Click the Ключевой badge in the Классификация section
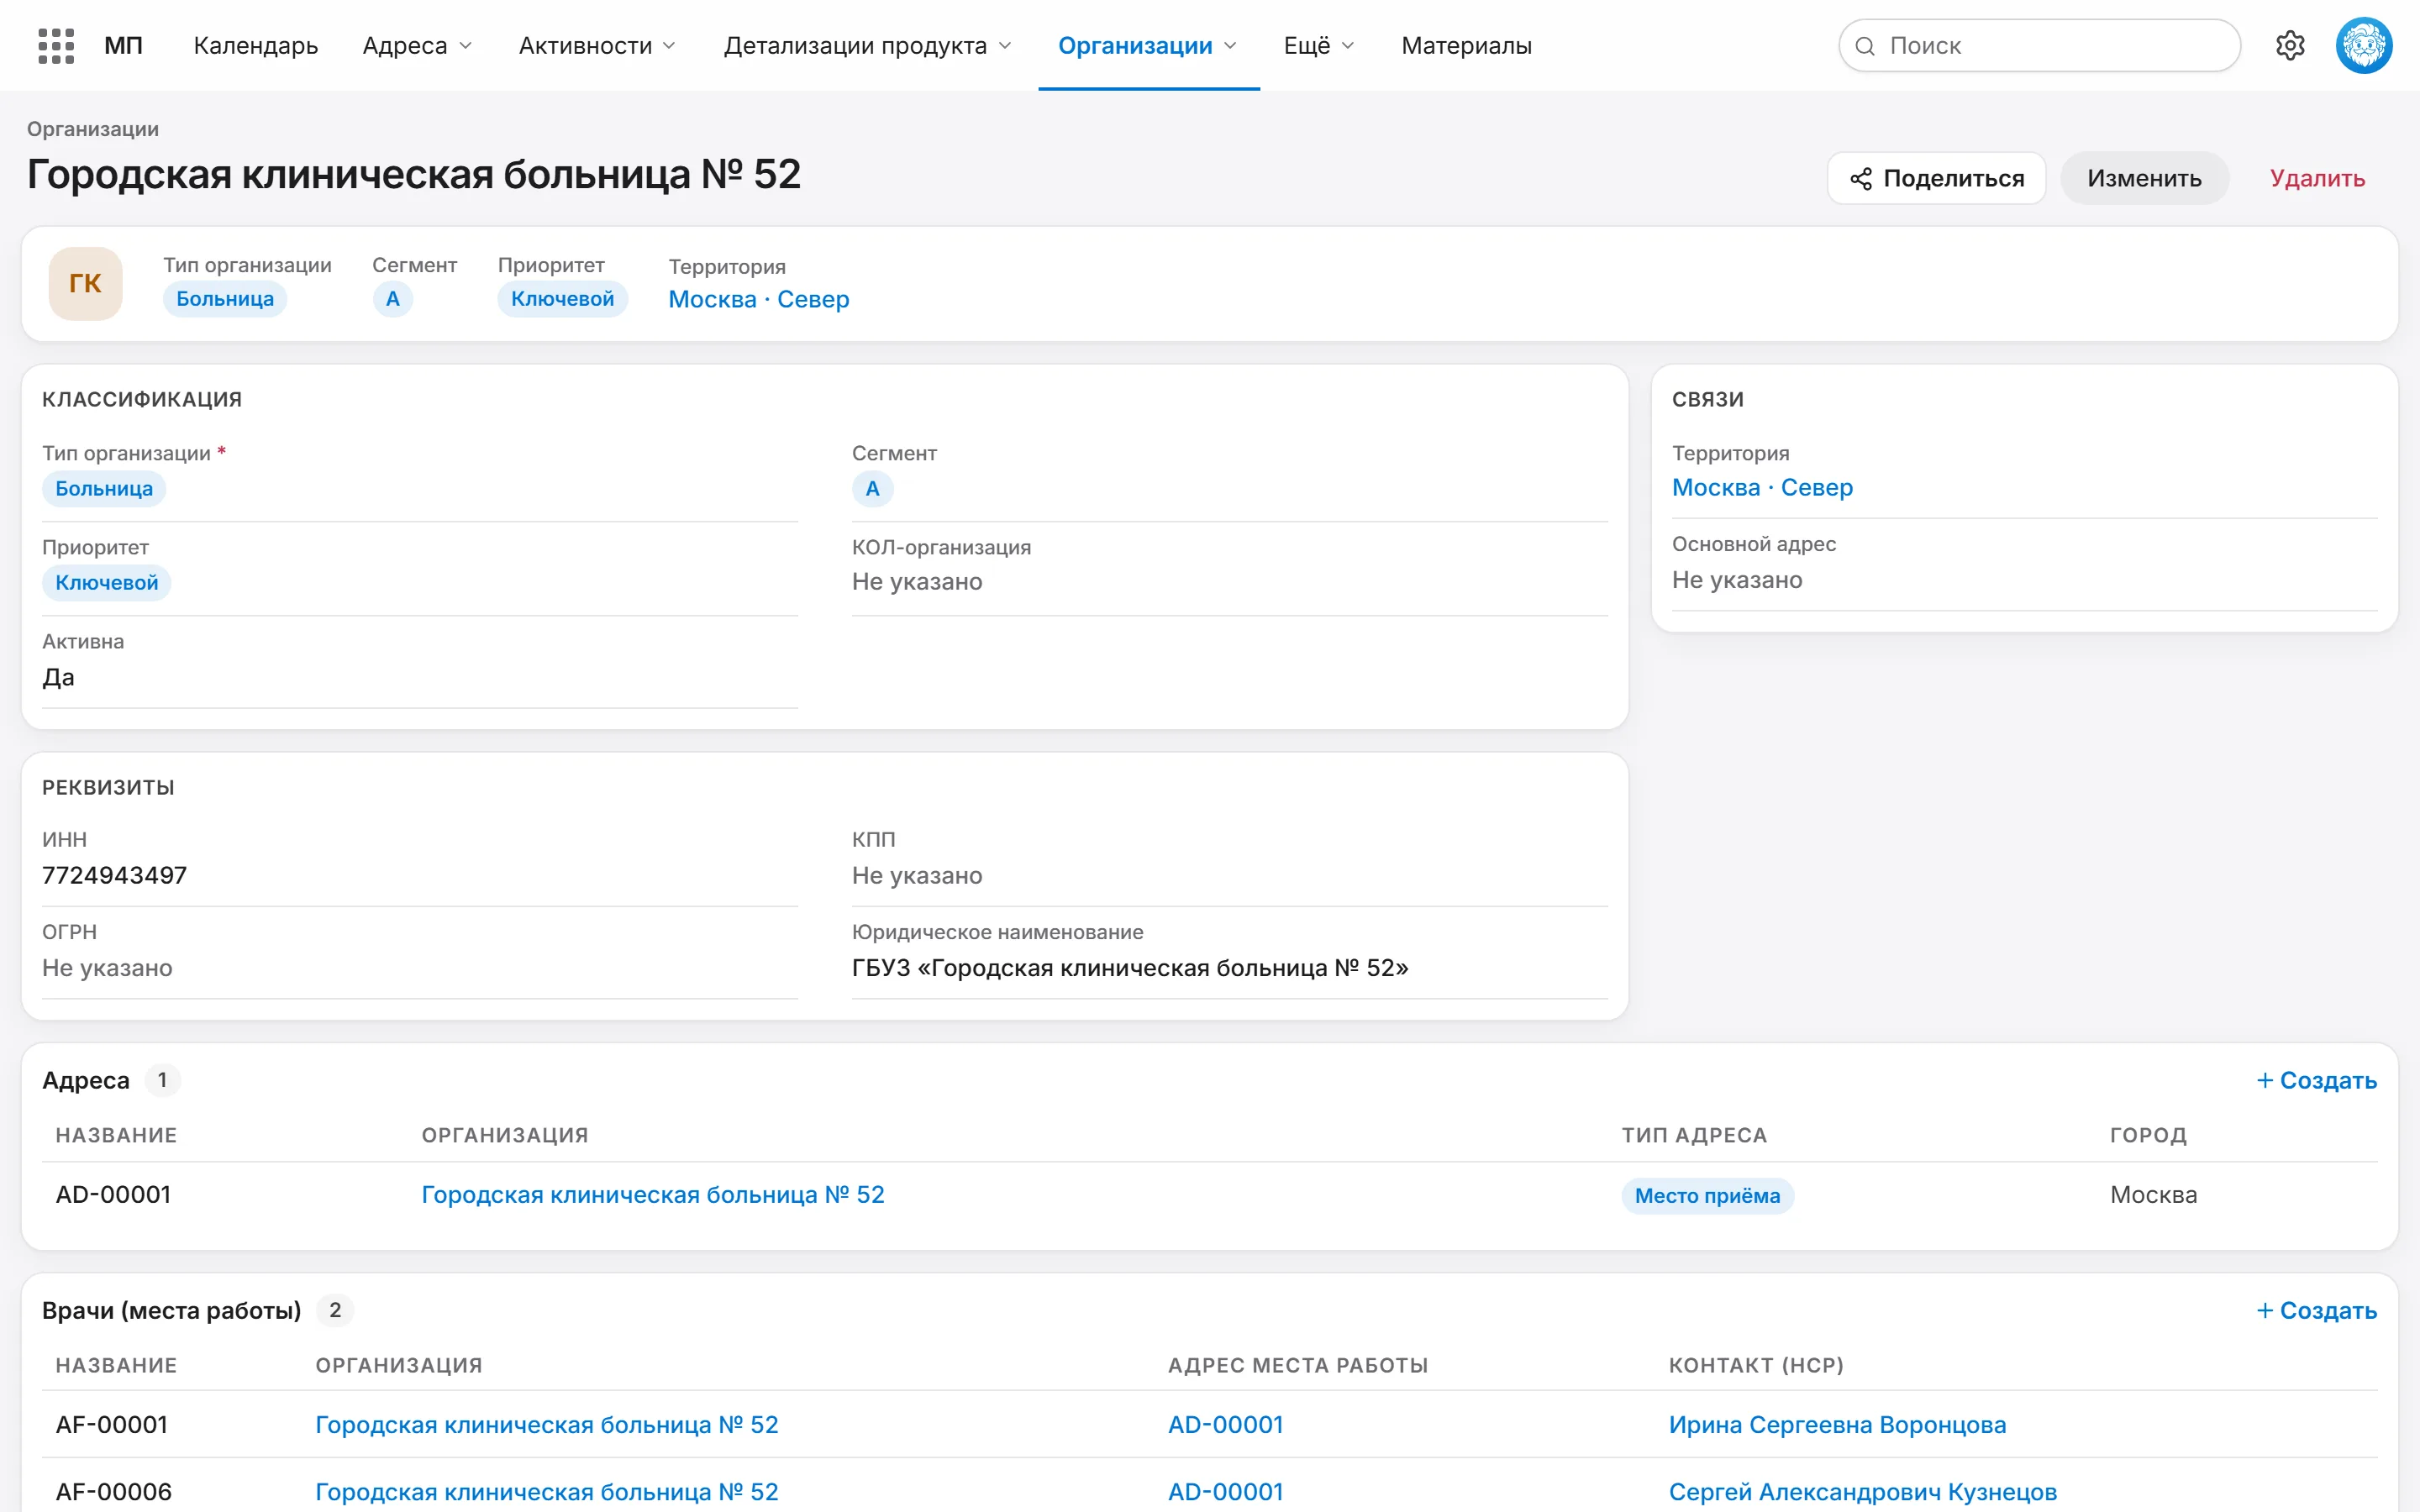 point(107,583)
